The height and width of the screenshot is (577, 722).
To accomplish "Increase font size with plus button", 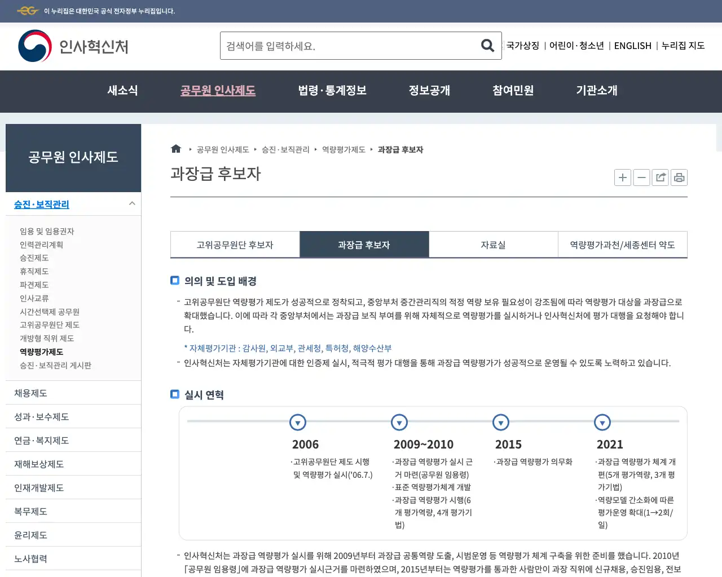I will (623, 177).
